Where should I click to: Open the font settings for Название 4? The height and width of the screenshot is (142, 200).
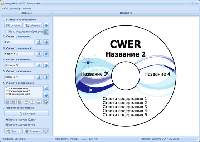click(x=39, y=77)
